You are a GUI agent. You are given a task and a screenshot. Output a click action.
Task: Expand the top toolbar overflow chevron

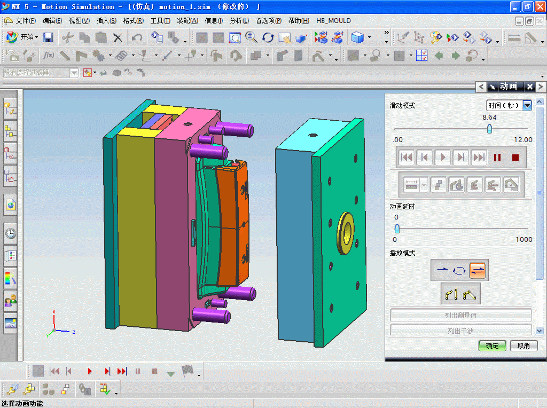pos(386,33)
